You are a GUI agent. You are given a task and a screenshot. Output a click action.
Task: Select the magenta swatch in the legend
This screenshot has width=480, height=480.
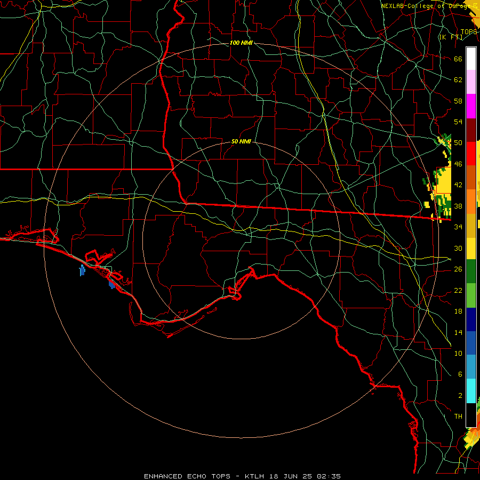tap(471, 106)
